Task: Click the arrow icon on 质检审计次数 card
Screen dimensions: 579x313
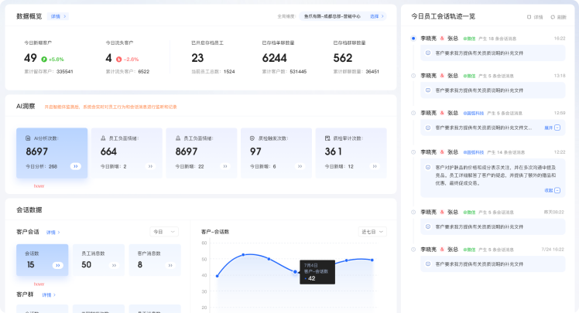Action: [374, 166]
